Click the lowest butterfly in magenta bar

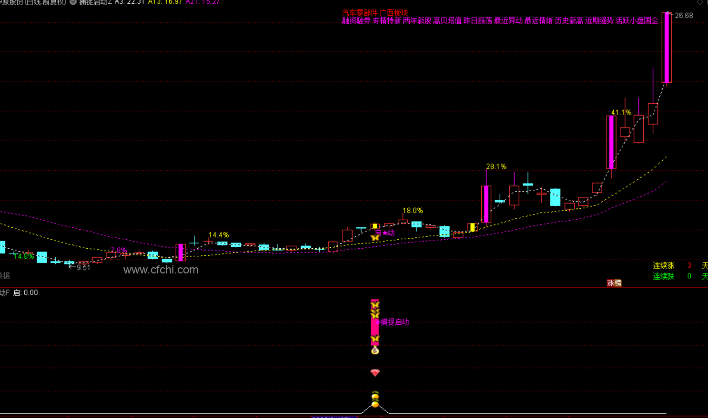375,339
